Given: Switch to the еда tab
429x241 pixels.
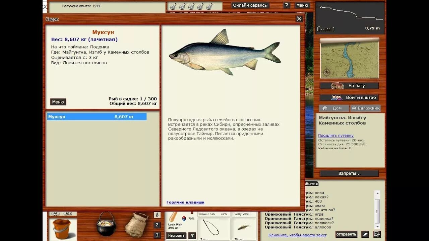Looking at the screenshot, I should [x=56, y=214].
